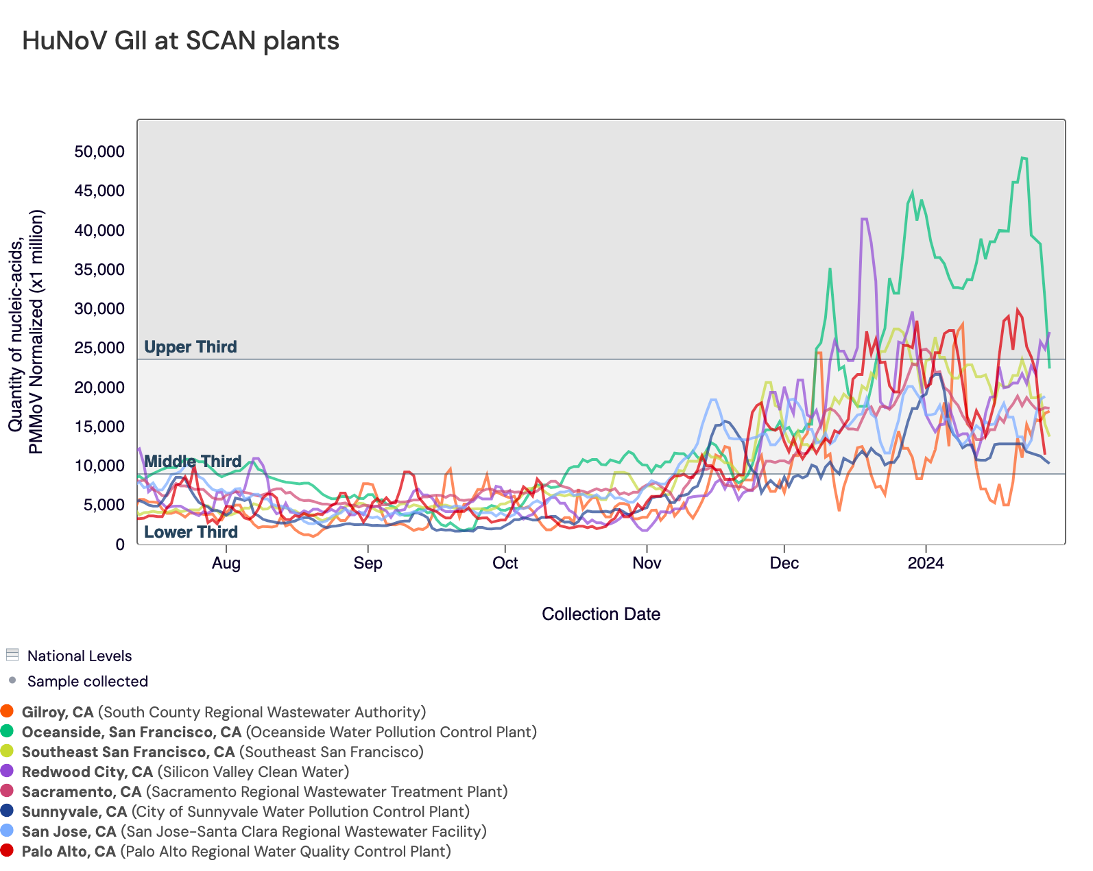This screenshot has height=871, width=1093.
Task: Click the light blue San Jose legend dot
Action: (x=7, y=831)
